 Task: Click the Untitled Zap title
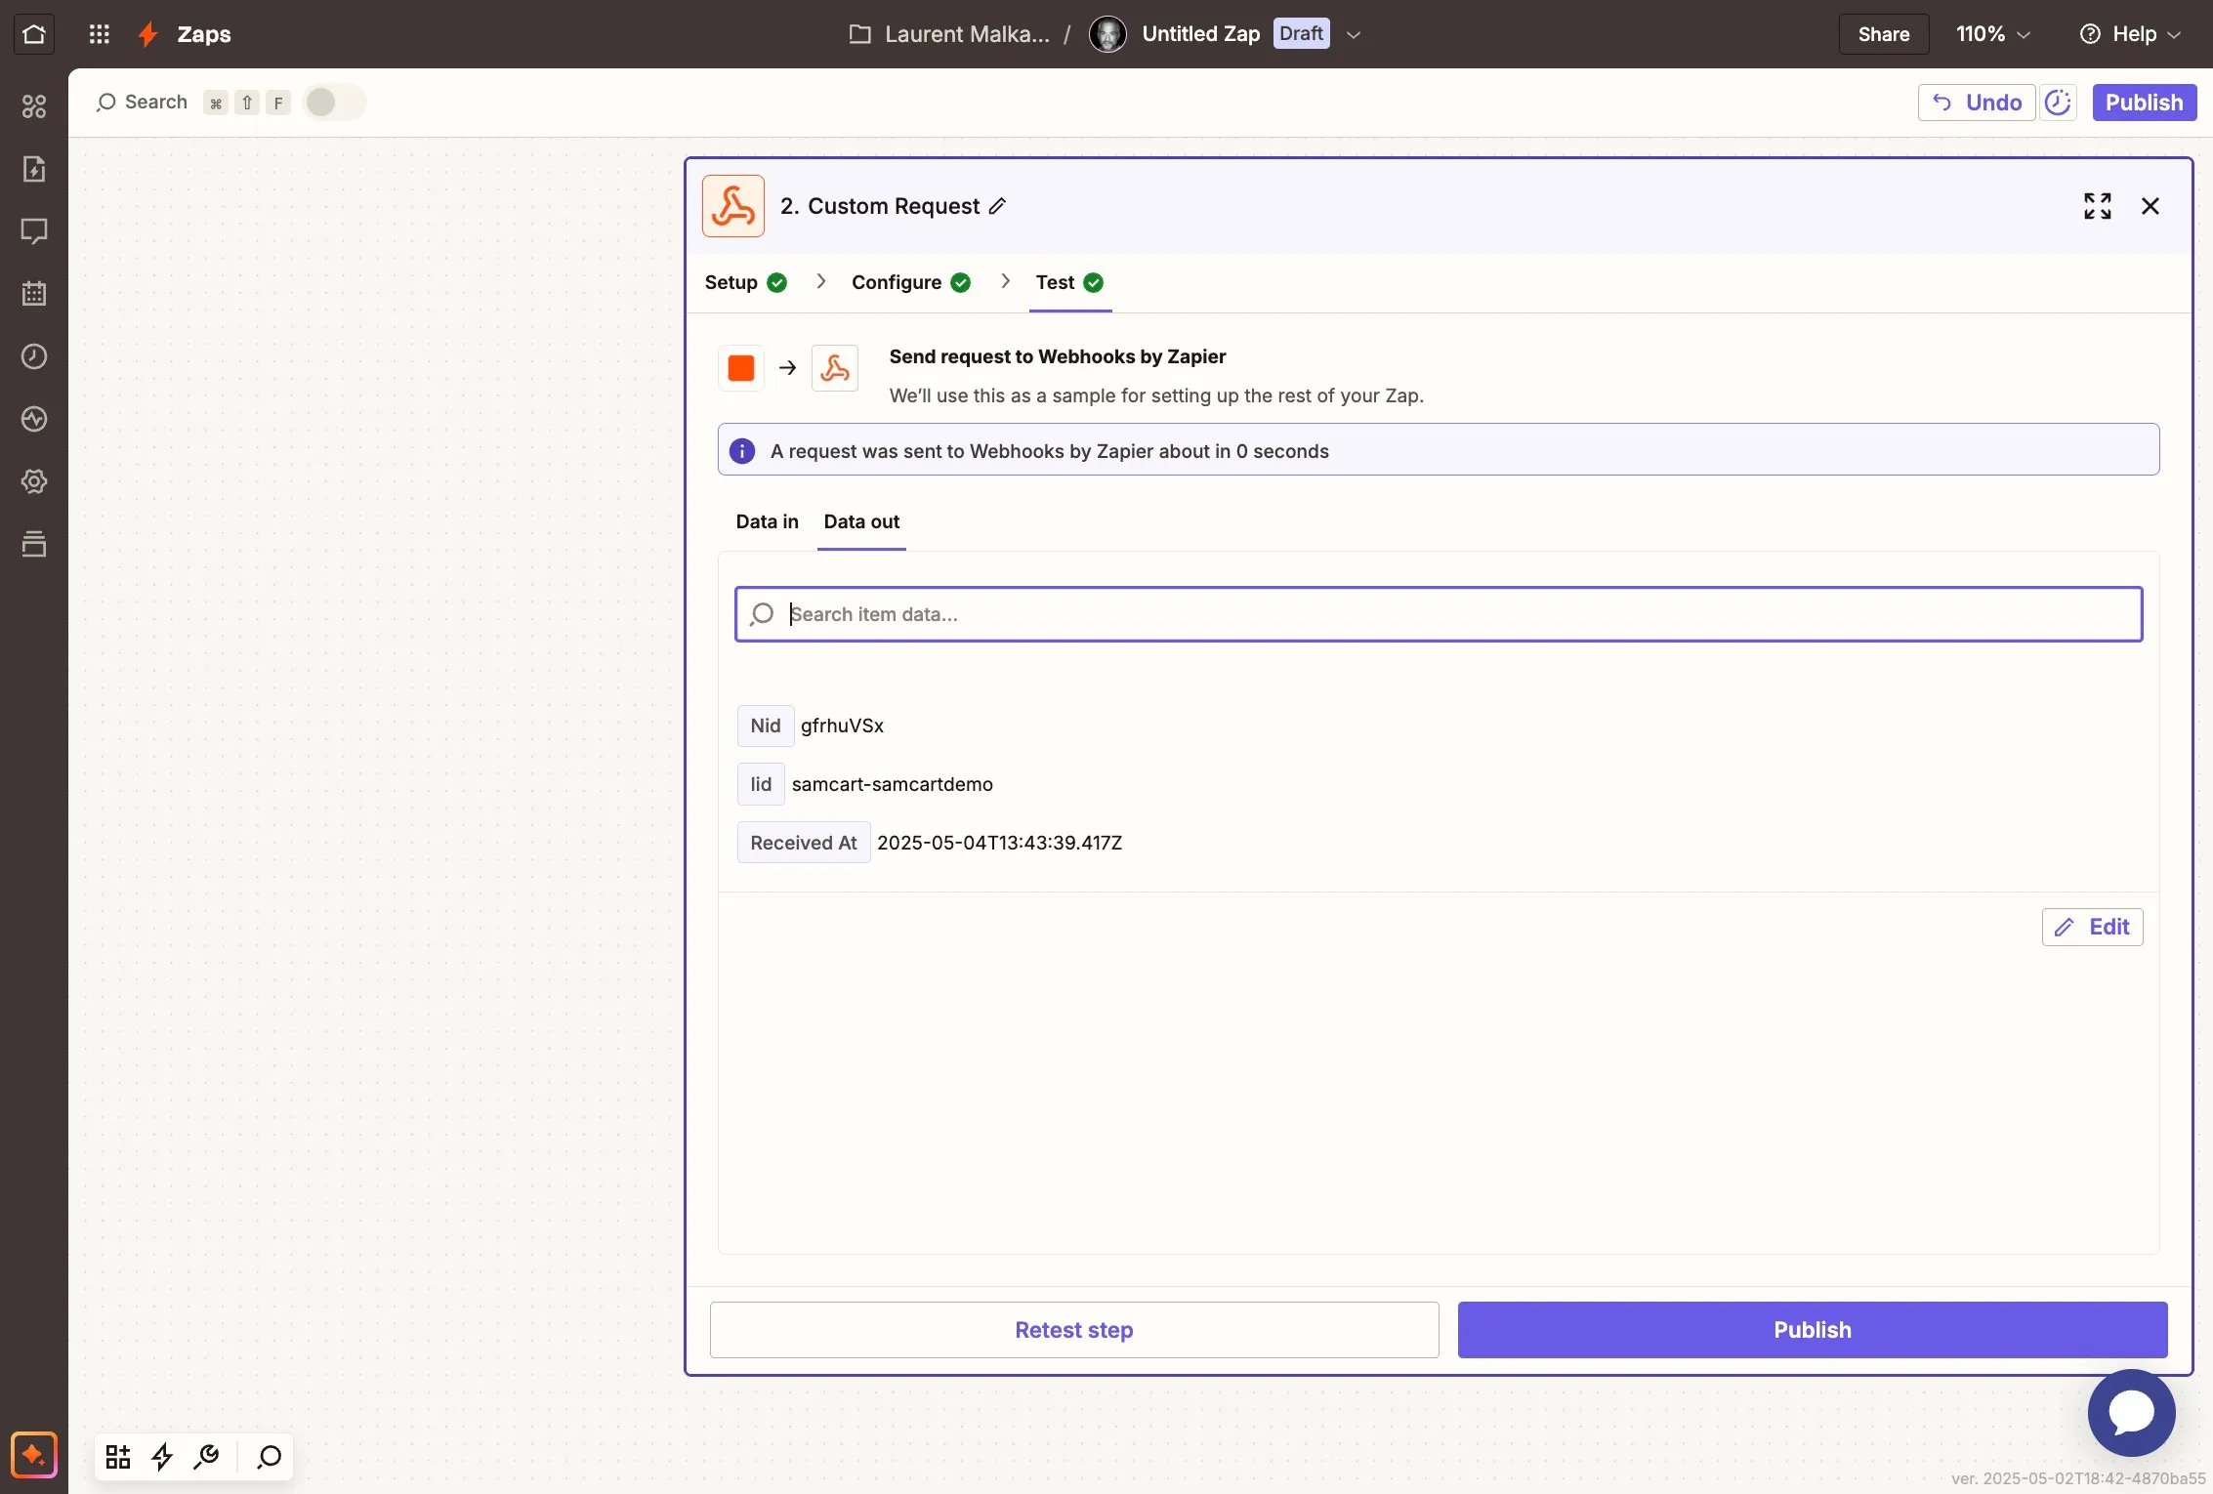click(x=1201, y=34)
